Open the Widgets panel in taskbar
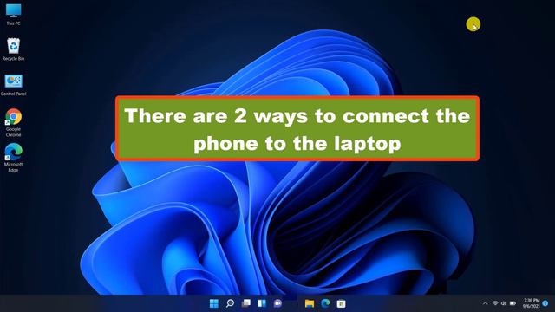The height and width of the screenshot is (312, 555). pyautogui.click(x=262, y=303)
